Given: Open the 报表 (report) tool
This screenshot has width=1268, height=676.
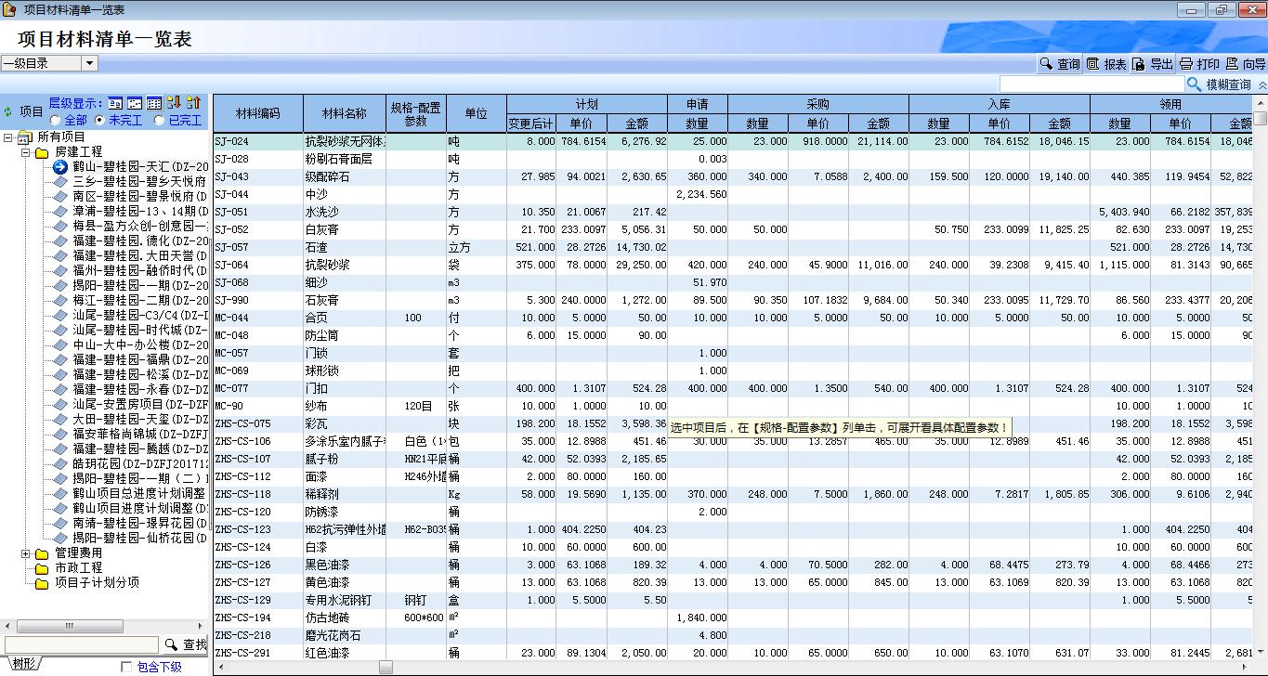Looking at the screenshot, I should point(1105,64).
